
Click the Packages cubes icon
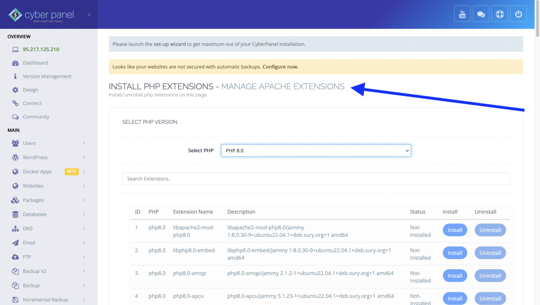15,200
